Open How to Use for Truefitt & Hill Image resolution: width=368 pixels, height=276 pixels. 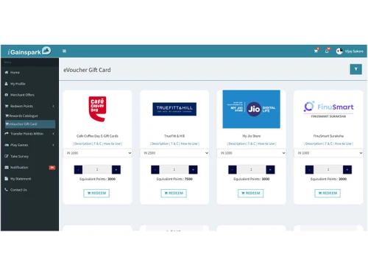189,144
